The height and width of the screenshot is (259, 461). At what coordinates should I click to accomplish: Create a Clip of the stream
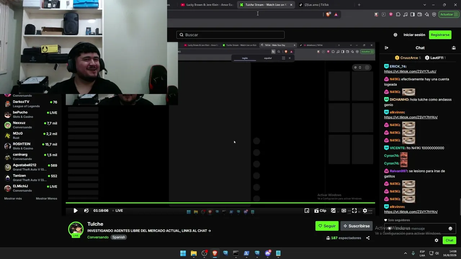pos(320,211)
